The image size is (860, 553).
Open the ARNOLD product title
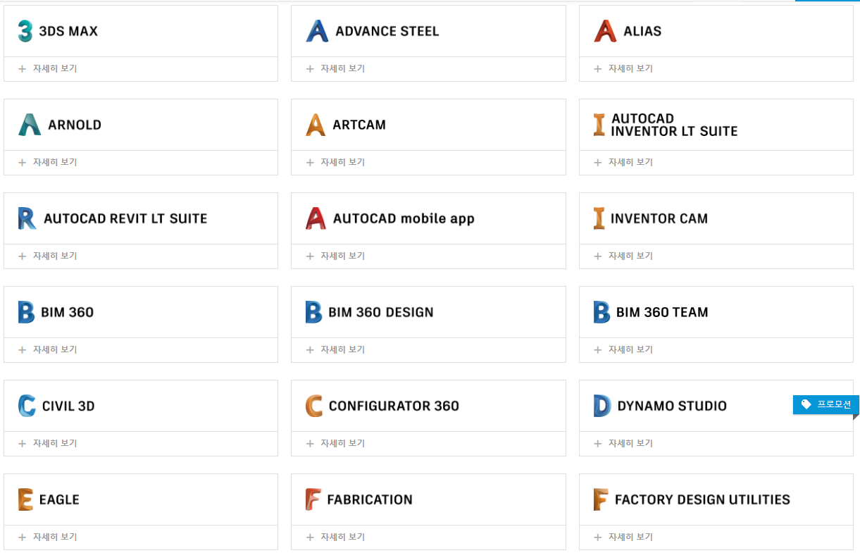pyautogui.click(x=75, y=125)
